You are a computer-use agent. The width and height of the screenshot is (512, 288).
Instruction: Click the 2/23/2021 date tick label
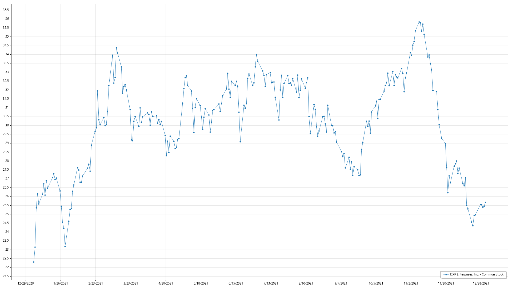(x=96, y=283)
